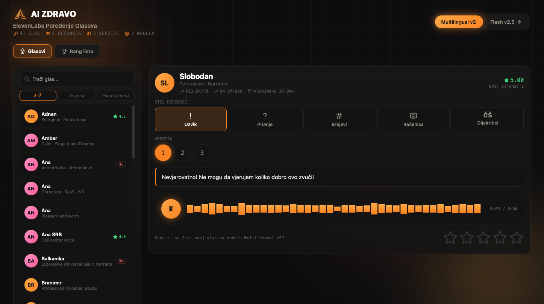
Task: Select the Brojevi sentence style
Action: [339, 119]
